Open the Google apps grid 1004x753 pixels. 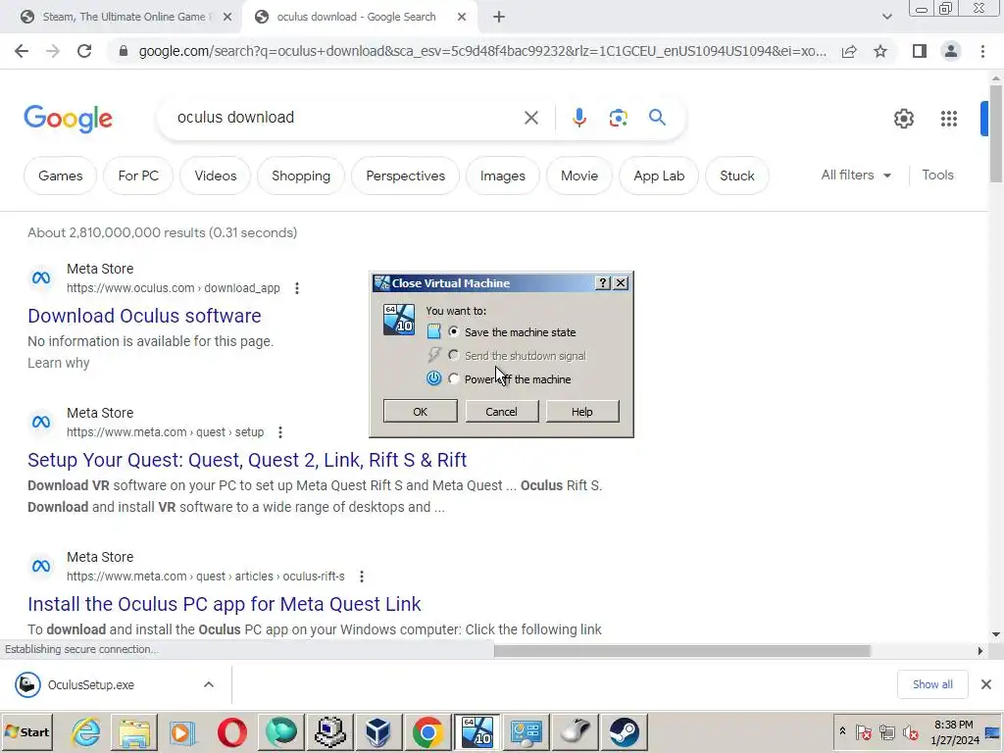tap(949, 119)
